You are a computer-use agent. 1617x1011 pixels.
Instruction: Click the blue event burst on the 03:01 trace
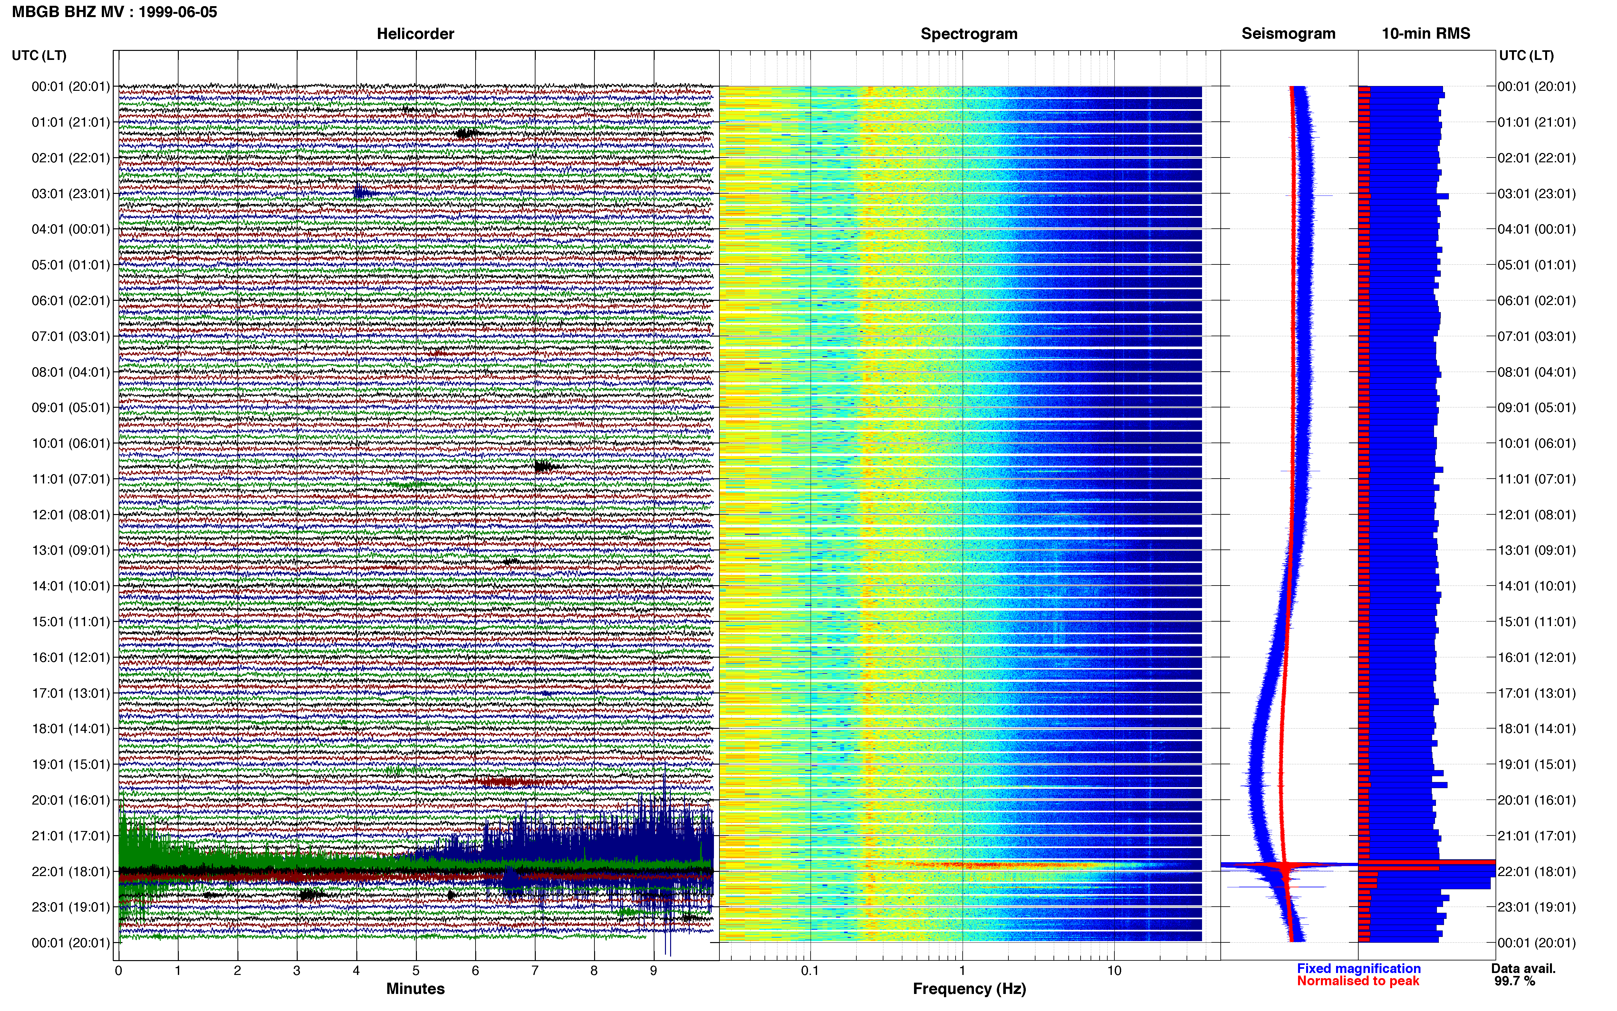tap(362, 193)
